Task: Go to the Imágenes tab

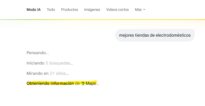Action: [x=92, y=10]
